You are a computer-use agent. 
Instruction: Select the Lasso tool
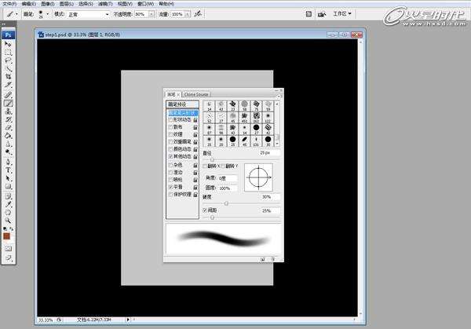coord(8,60)
